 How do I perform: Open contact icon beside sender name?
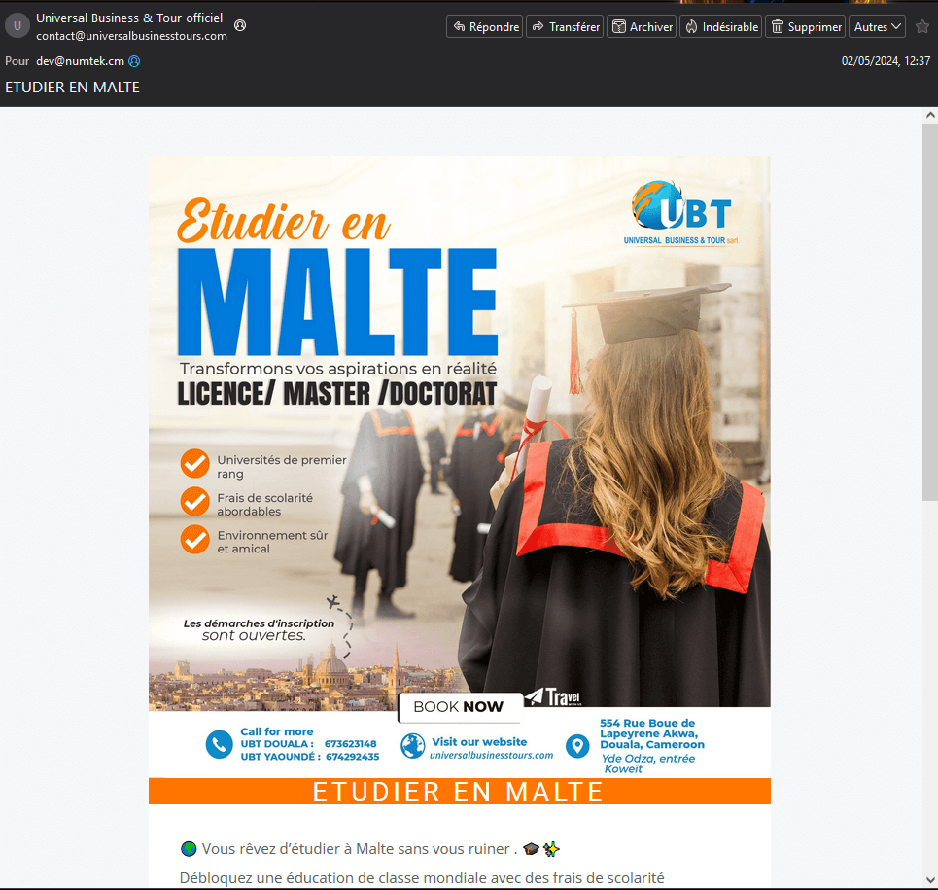pos(240,25)
